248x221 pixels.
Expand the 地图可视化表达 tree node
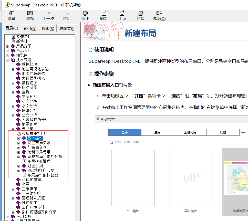(x=13, y=69)
